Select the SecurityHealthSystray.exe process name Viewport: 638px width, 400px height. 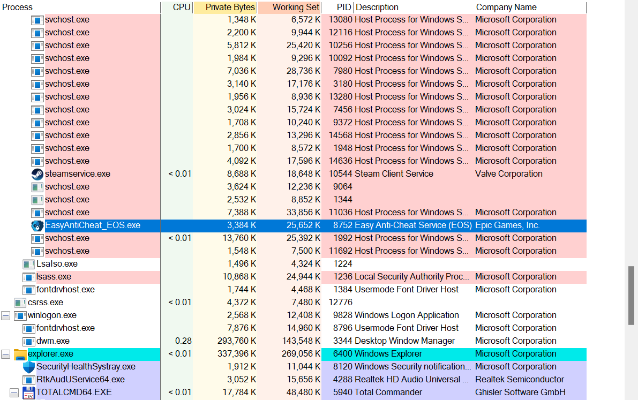tap(86, 367)
